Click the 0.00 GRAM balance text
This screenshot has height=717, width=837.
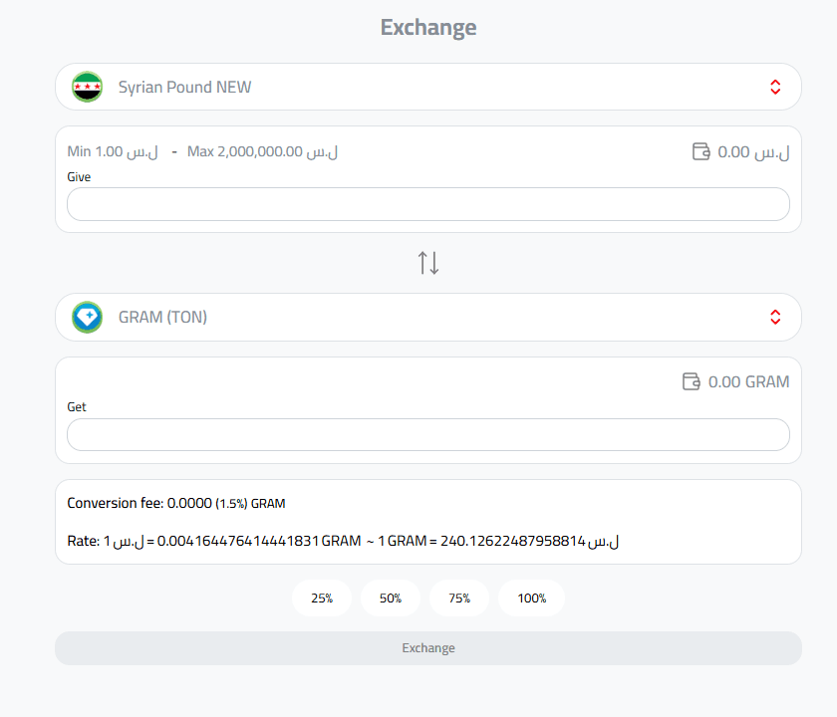point(748,382)
